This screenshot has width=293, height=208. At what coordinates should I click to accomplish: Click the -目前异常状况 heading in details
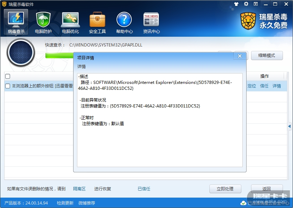(93, 100)
